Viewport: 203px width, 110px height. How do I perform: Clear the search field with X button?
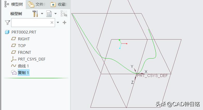tap(52, 23)
